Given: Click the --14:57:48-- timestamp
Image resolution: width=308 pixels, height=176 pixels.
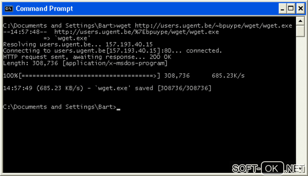Looking at the screenshot, I should [x=25, y=32].
